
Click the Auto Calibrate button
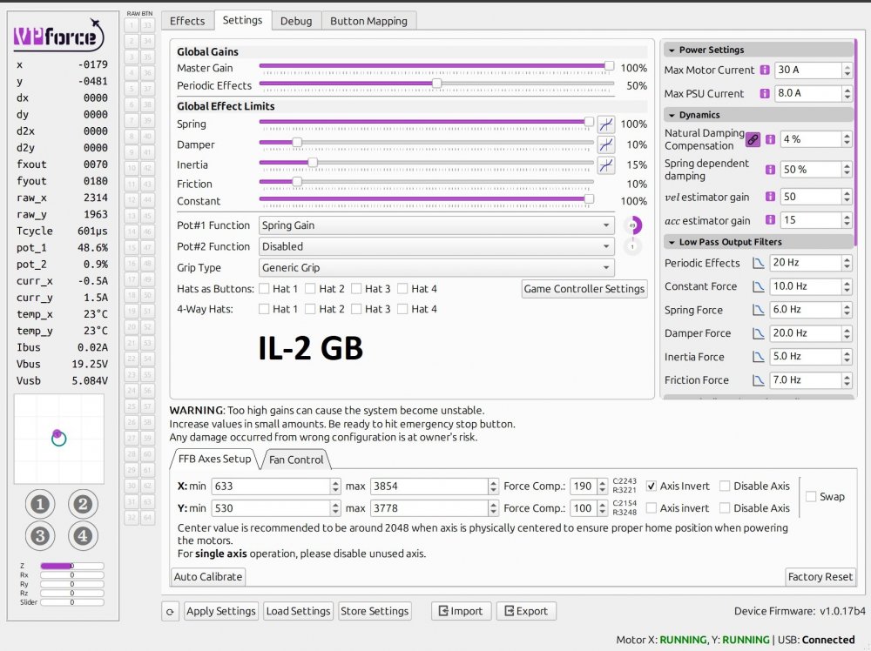[x=207, y=576]
